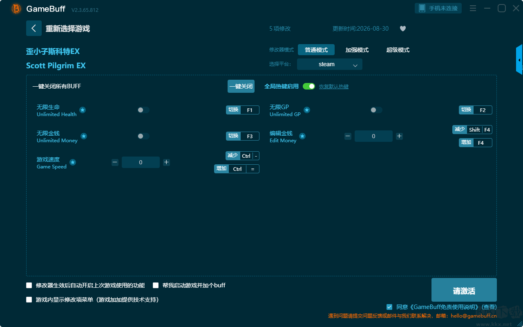Screen dimensions: 523x327
Task: Click the update time 2026-08-30 text
Action: pyautogui.click(x=361, y=29)
